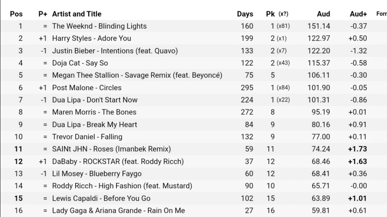Select Justin Bieber - Intentions entry
The height and width of the screenshot is (217, 387).
[115, 51]
